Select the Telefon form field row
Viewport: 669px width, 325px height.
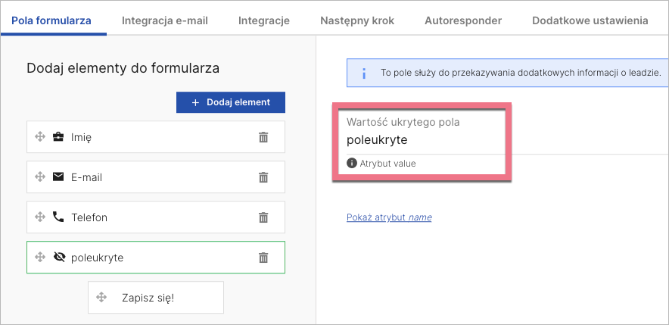click(x=151, y=217)
